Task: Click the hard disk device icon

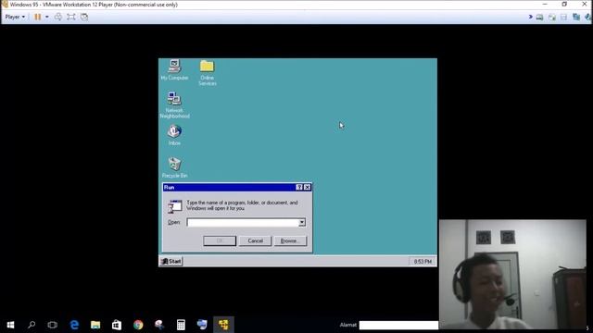Action: point(539,17)
